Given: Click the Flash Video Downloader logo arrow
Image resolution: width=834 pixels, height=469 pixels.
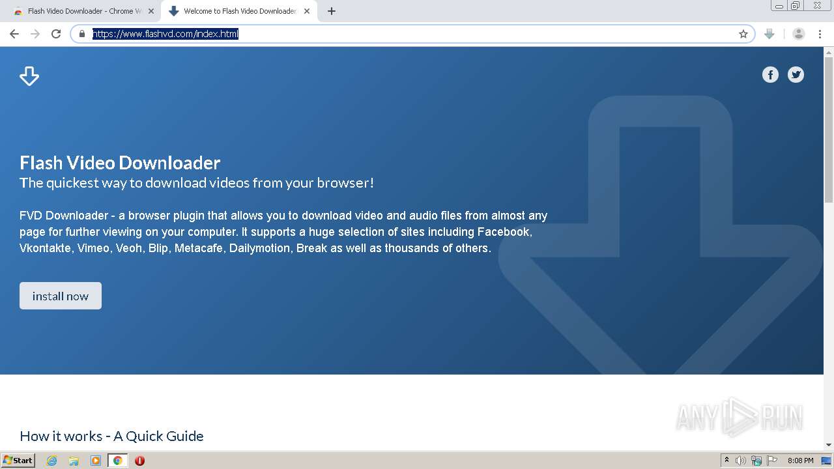Looking at the screenshot, I should click(29, 76).
